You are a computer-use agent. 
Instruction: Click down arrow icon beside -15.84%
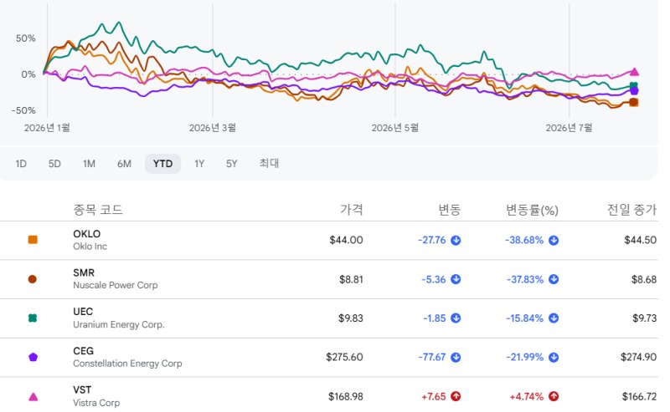click(554, 318)
